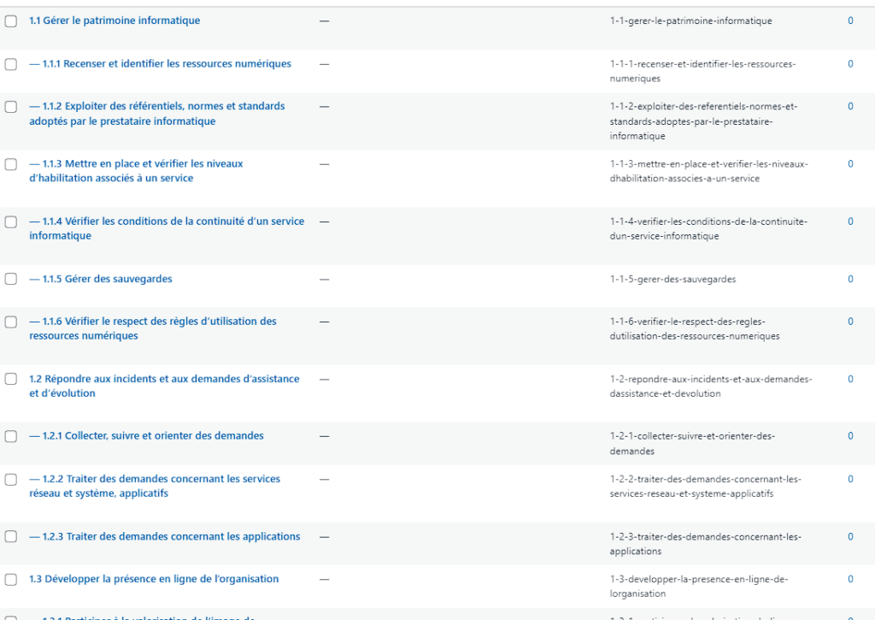Viewport: 875px width, 620px height.
Task: Toggle the checkbox for 1.1.3 Mettre en place
Action: (11, 164)
